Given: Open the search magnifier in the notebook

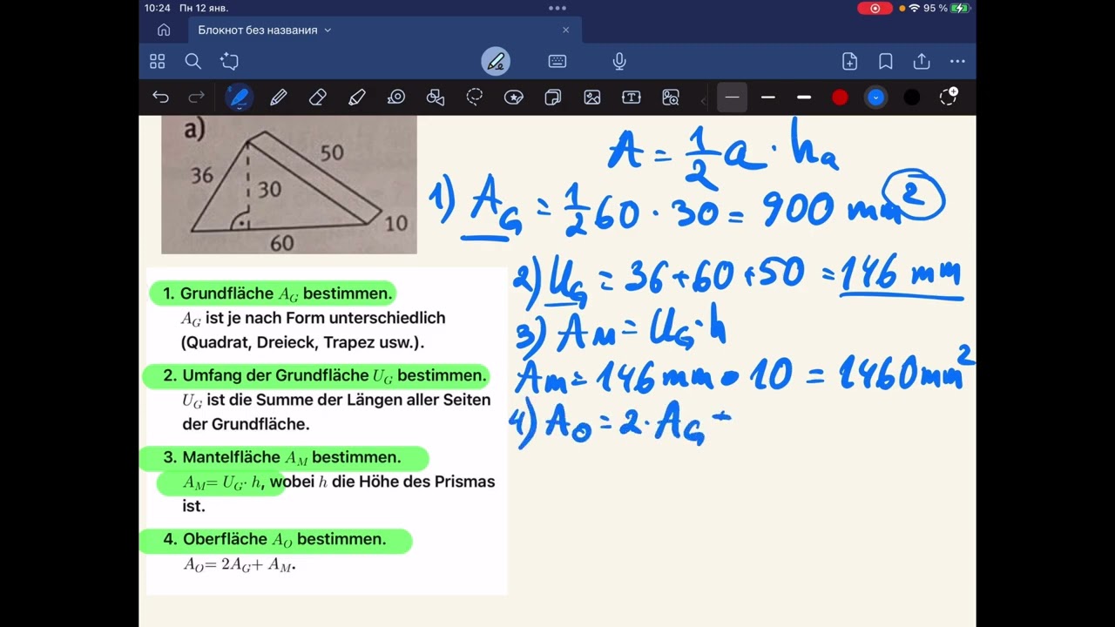Looking at the screenshot, I should (193, 61).
